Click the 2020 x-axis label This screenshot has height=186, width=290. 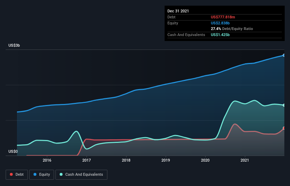click(x=205, y=160)
